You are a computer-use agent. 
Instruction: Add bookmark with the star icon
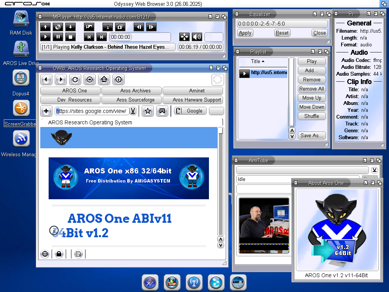point(148,111)
